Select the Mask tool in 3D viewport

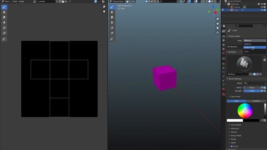pyautogui.click(x=112, y=33)
